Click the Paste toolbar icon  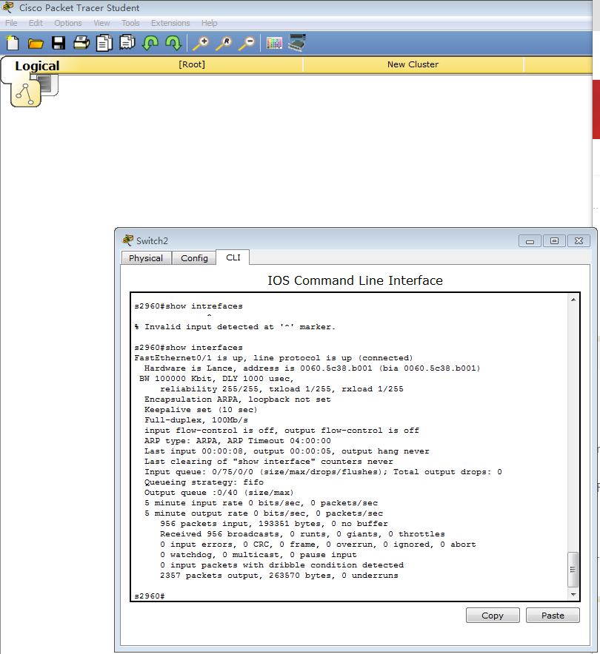tap(127, 43)
